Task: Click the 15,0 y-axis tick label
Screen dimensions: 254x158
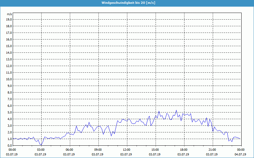Action: tap(9, 46)
